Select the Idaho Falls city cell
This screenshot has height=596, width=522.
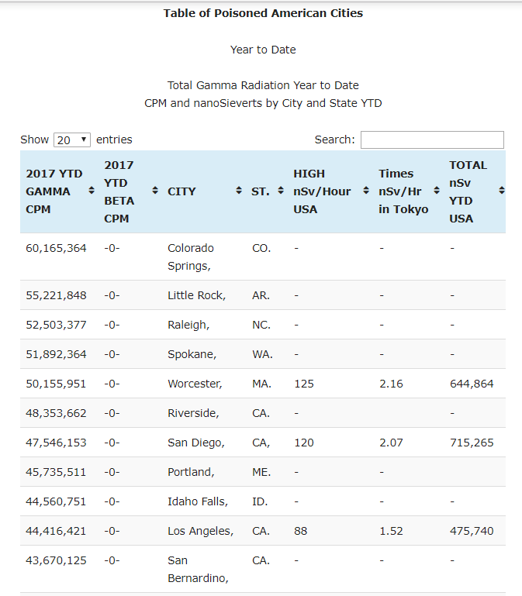(x=197, y=501)
